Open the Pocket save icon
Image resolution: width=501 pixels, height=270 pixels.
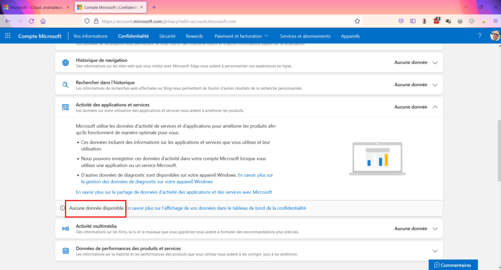click(401, 22)
